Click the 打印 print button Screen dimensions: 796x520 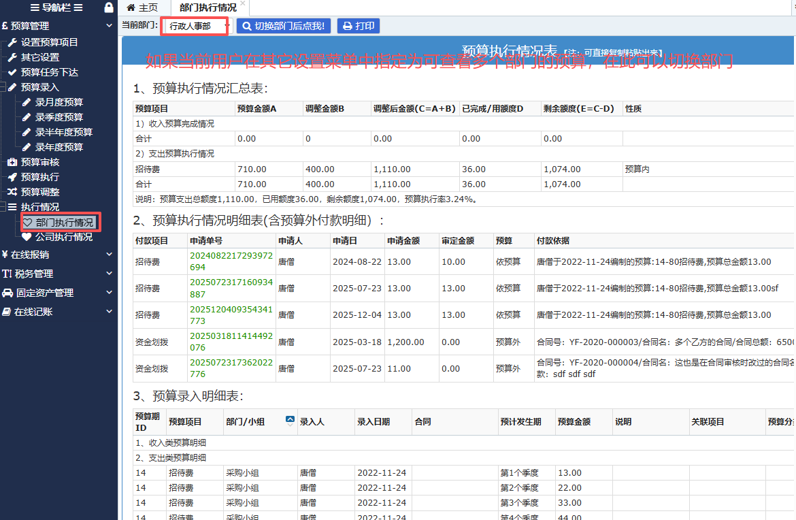coord(359,27)
